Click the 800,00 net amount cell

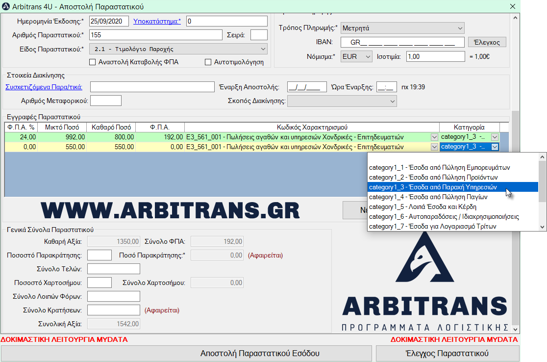click(x=111, y=137)
